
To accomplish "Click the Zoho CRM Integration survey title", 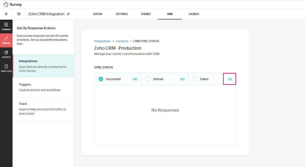I will click(46, 14).
